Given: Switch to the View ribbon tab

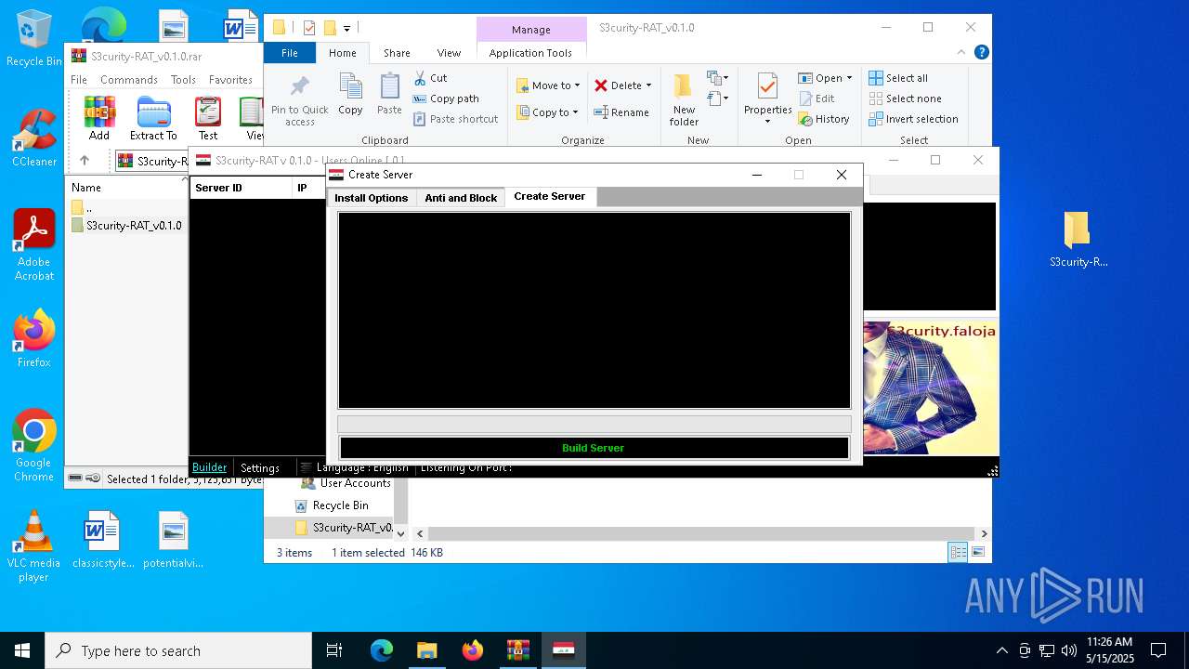Looking at the screenshot, I should [449, 53].
